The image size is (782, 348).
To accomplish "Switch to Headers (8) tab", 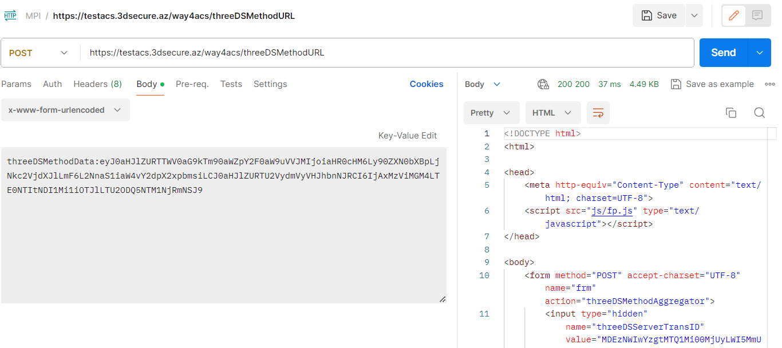I will tap(97, 84).
